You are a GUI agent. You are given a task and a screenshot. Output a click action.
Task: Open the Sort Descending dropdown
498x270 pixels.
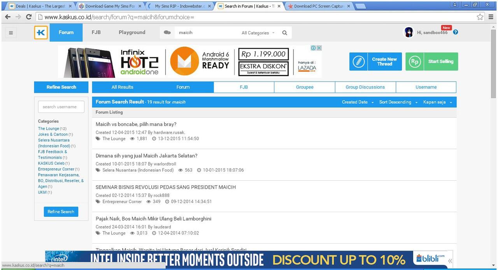[x=398, y=102]
